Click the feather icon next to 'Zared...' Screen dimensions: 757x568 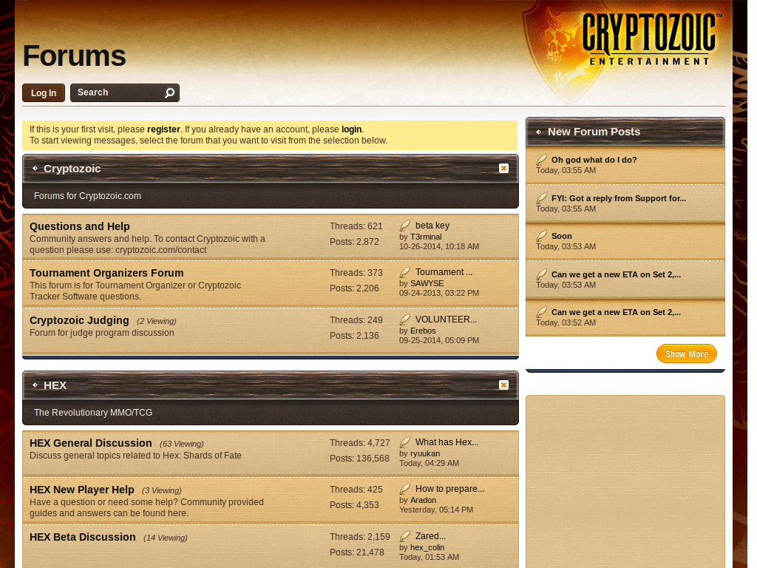(405, 536)
